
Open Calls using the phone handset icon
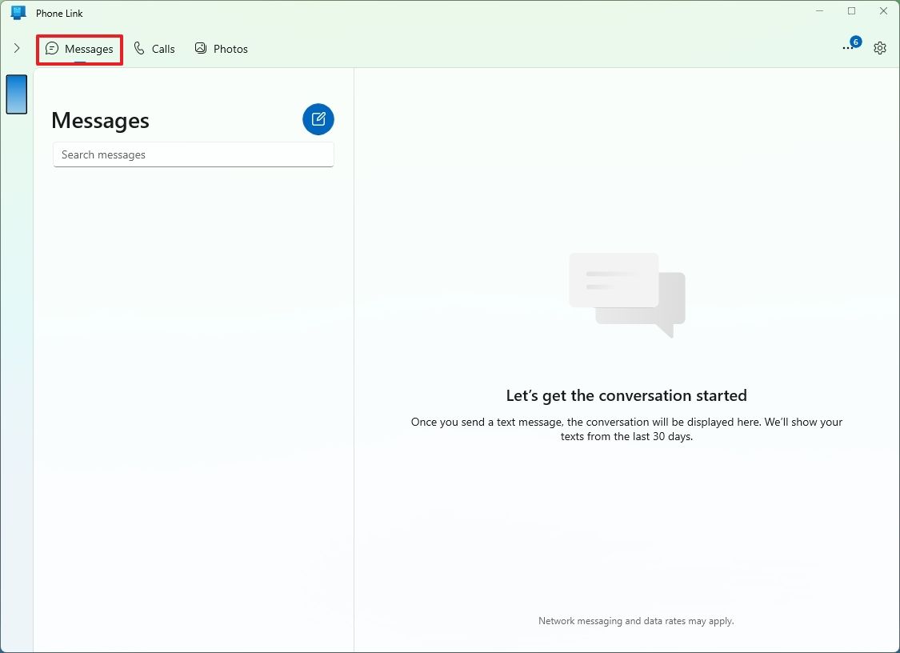pos(138,48)
